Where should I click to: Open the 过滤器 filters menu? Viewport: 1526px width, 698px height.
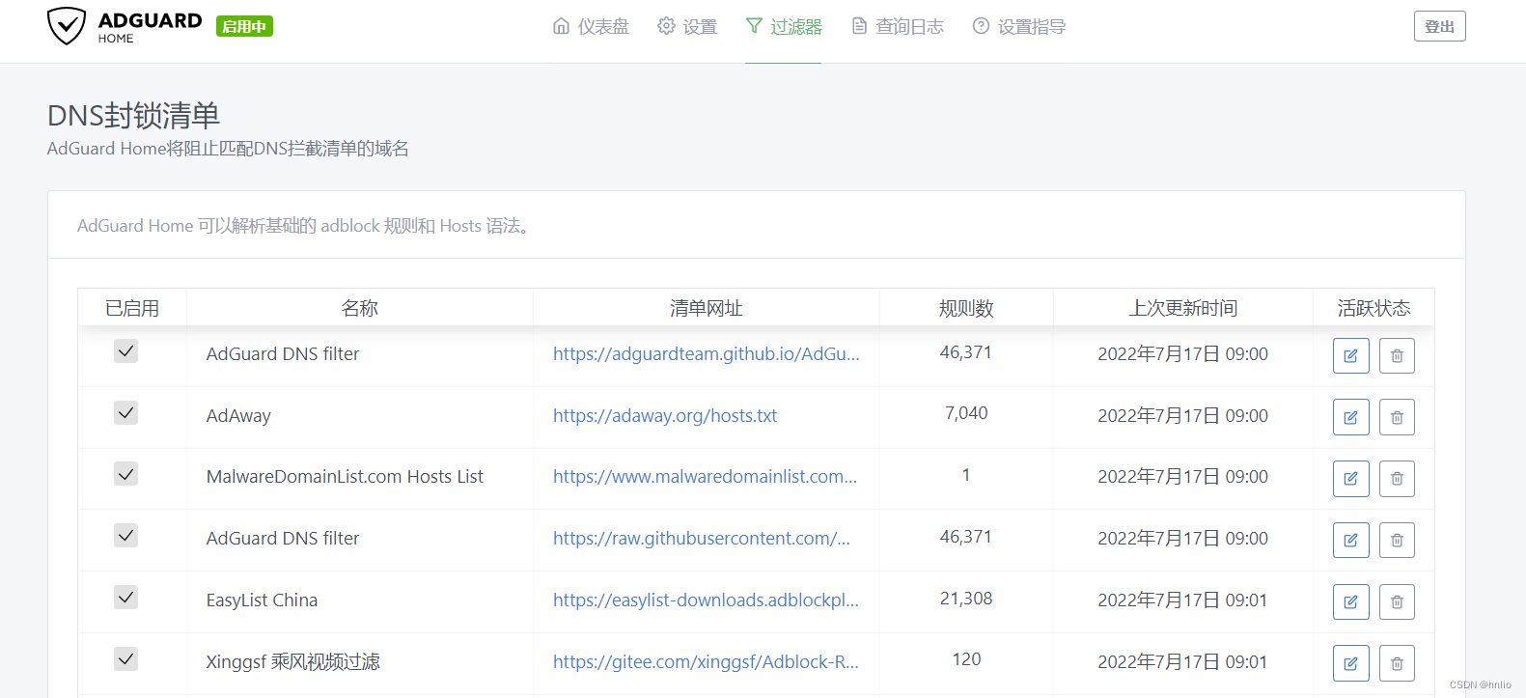coord(784,27)
